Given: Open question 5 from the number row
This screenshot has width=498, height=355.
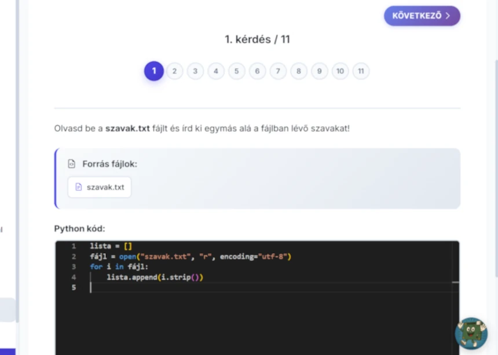Looking at the screenshot, I should [x=236, y=71].
